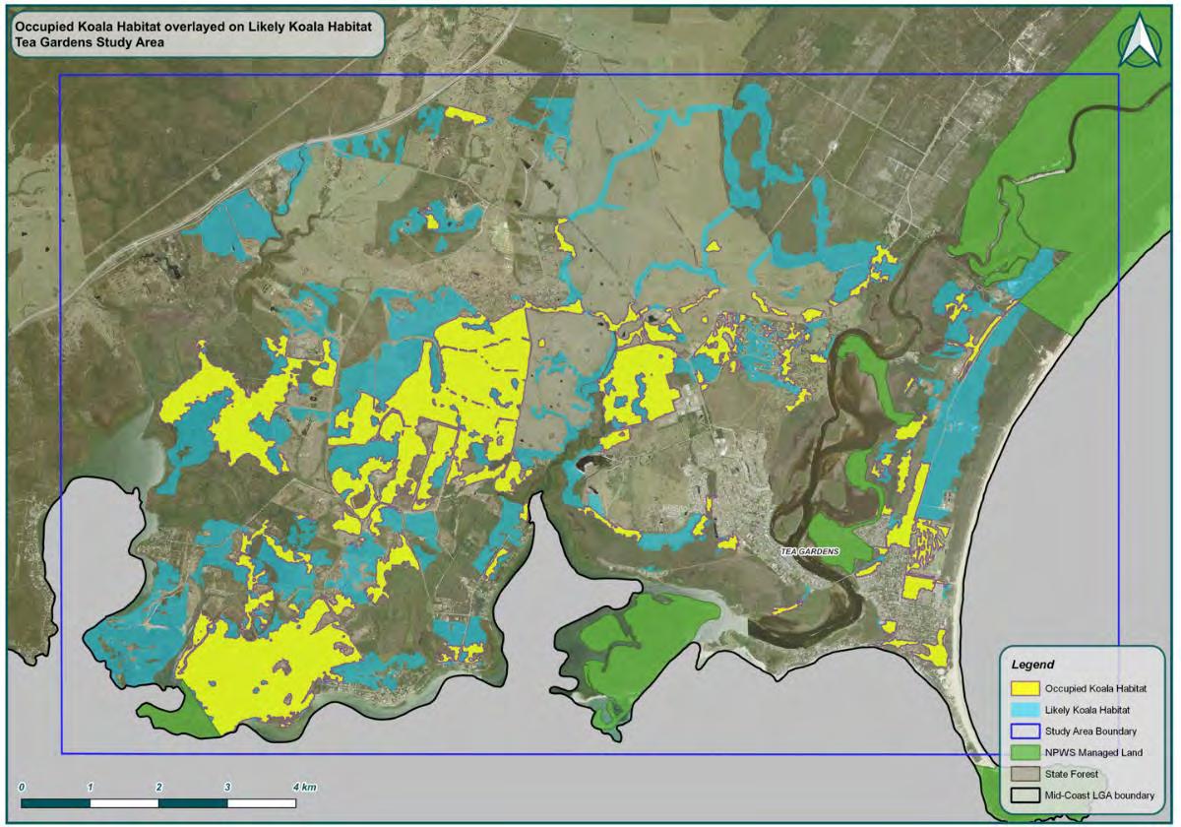This screenshot has width=1181, height=827.
Task: Click the 4 km scale bar label
Action: point(304,788)
